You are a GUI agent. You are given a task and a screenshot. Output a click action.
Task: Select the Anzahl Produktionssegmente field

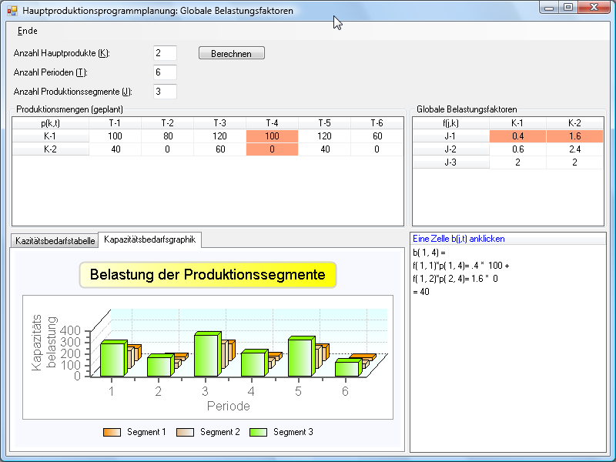(165, 92)
